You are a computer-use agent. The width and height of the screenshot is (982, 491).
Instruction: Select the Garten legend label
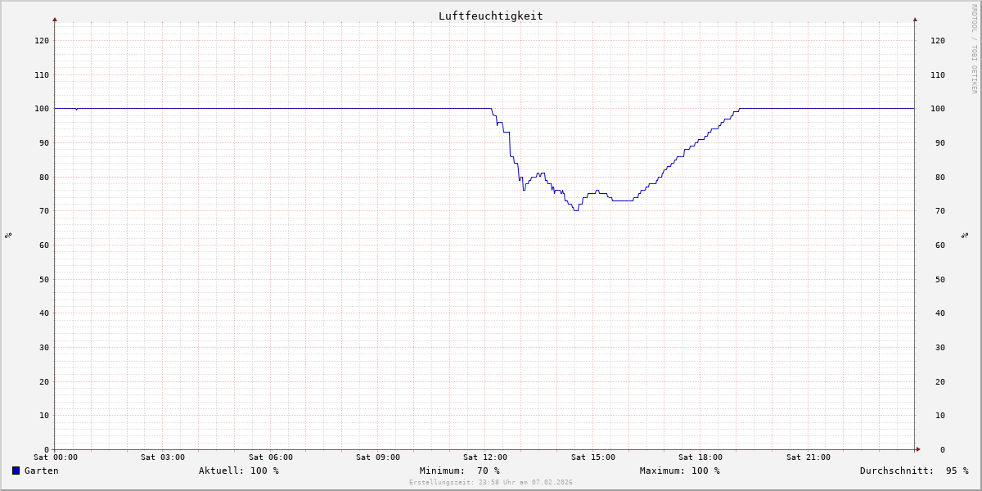[41, 471]
